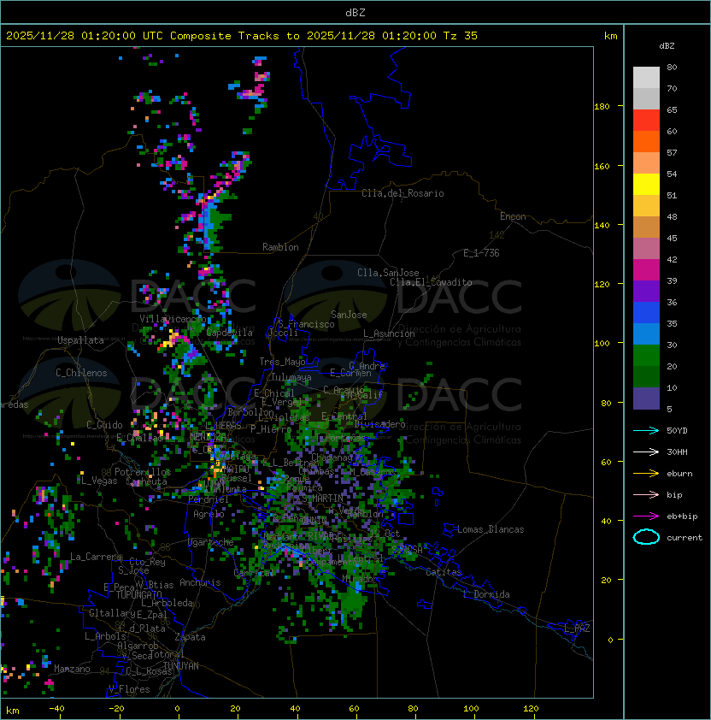Click the 'Tres_Mayo' place label

point(282,362)
